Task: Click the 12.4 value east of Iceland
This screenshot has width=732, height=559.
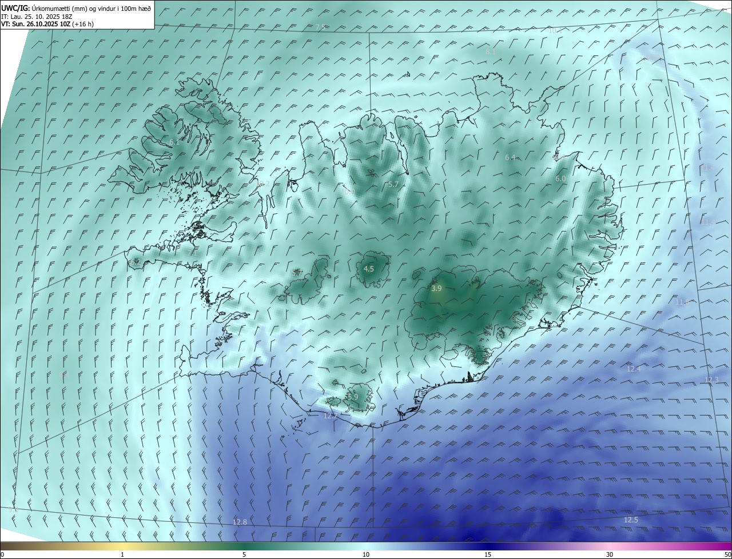Action: [x=634, y=369]
